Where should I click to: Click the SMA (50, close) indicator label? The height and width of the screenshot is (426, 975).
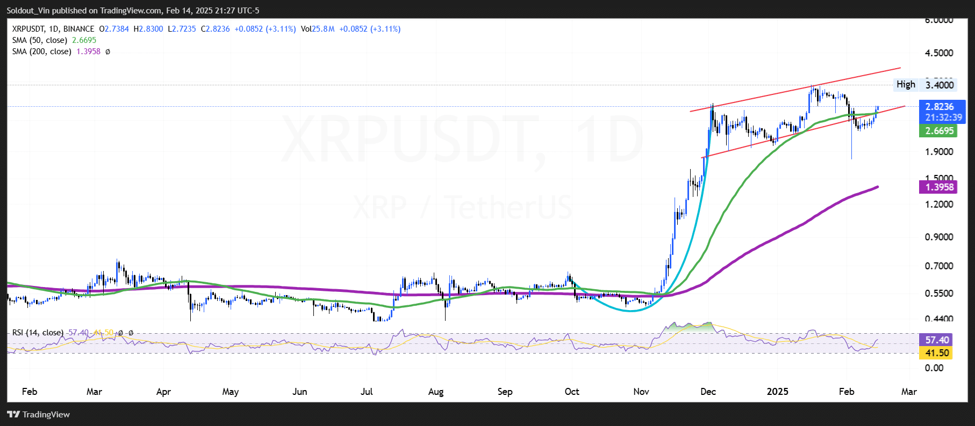40,40
